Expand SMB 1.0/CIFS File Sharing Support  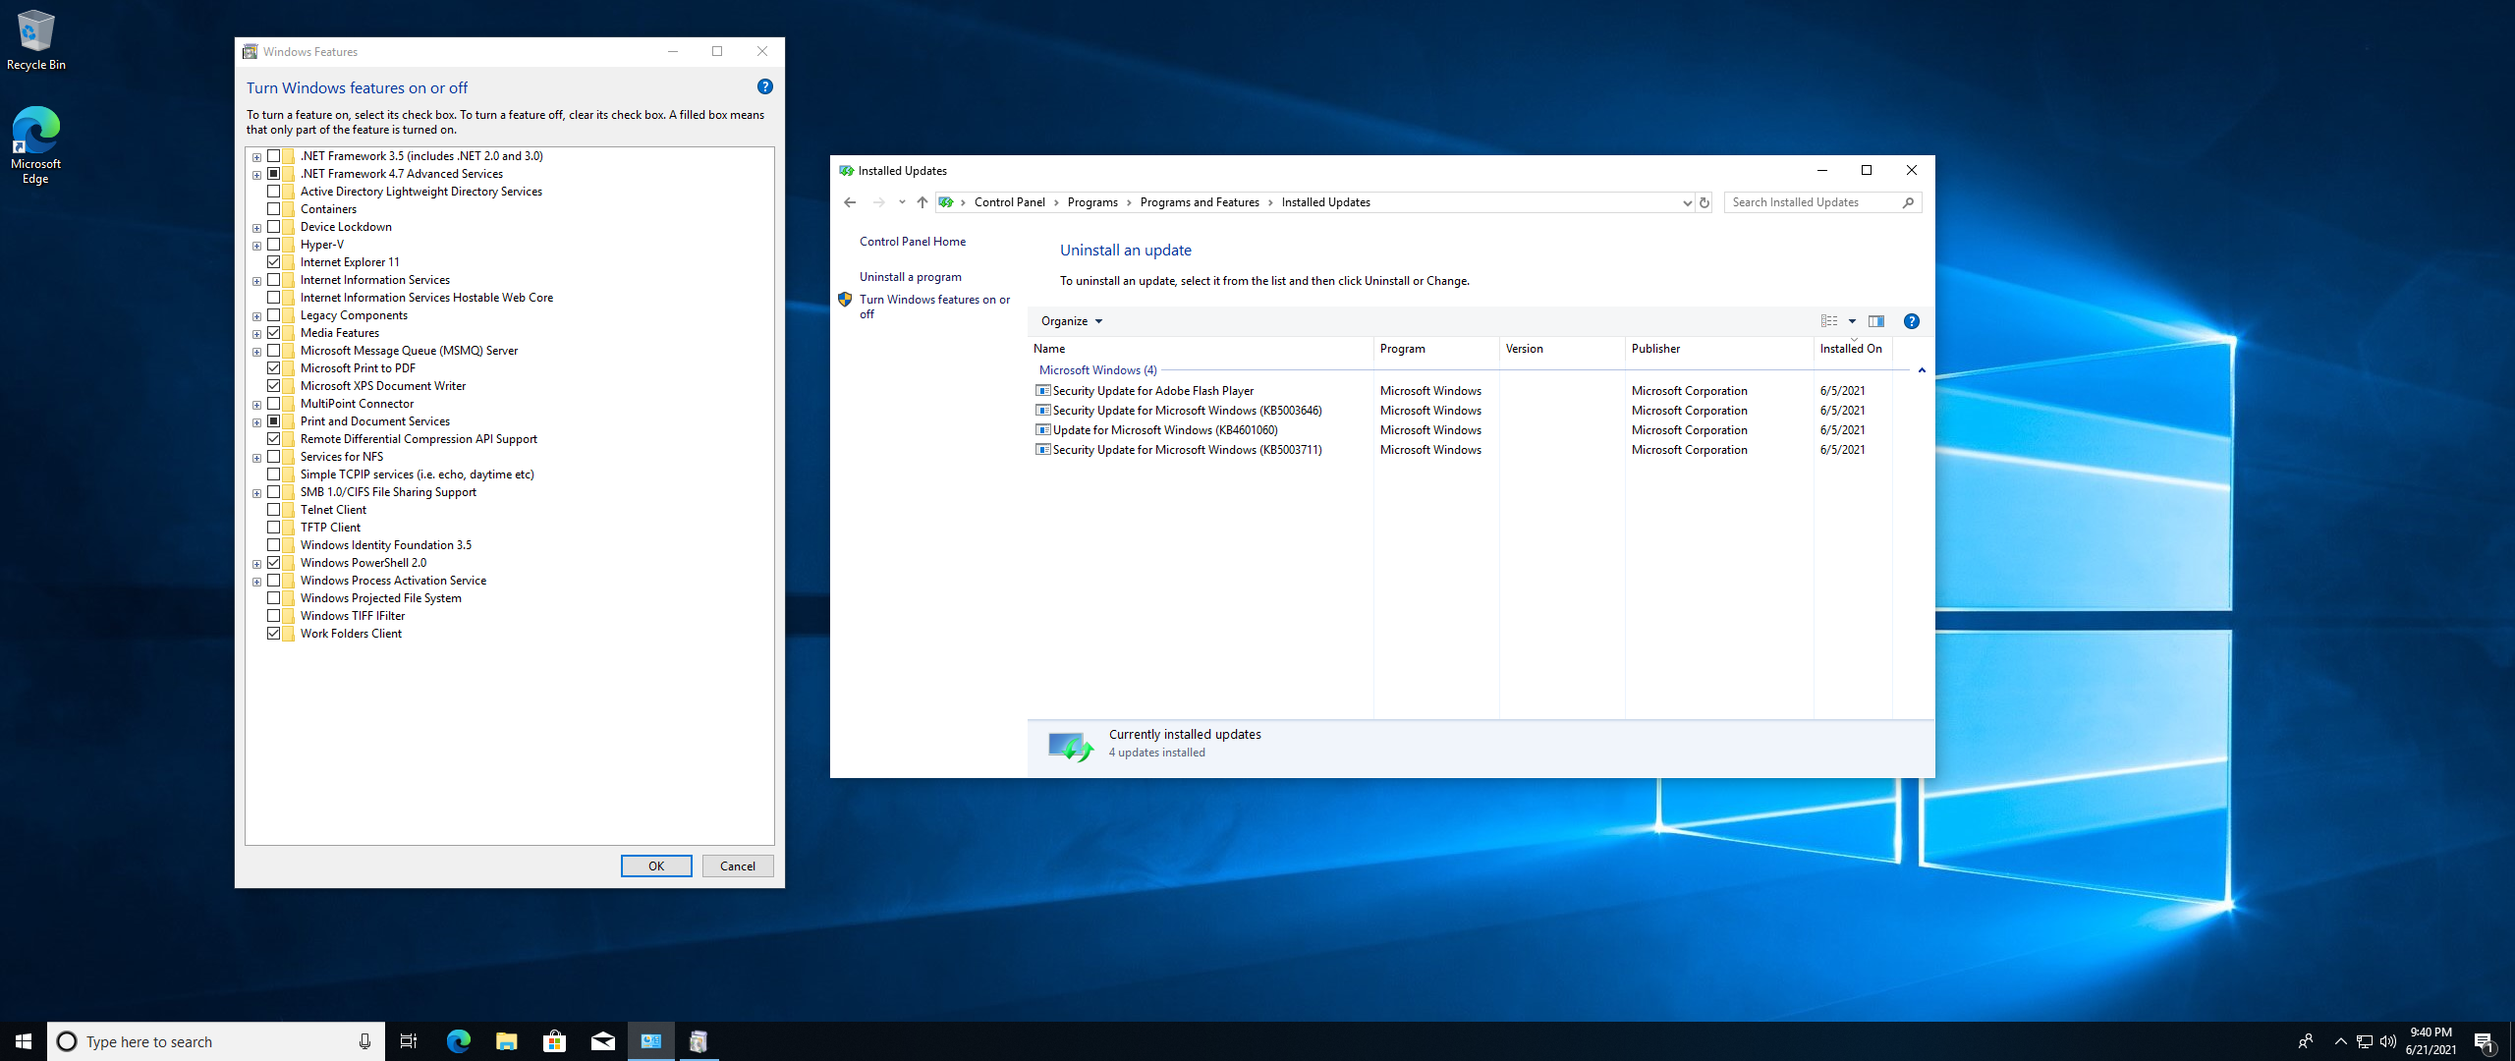256,493
